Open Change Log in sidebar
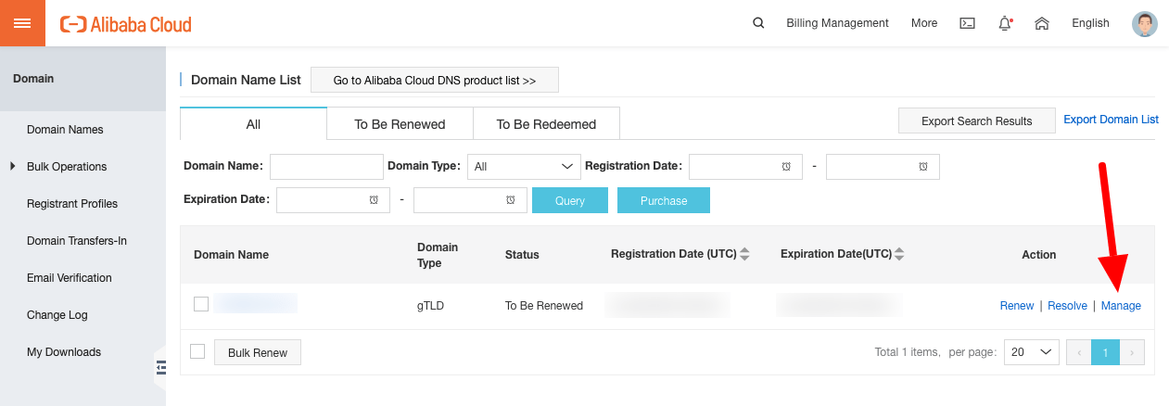1169x406 pixels. point(57,315)
